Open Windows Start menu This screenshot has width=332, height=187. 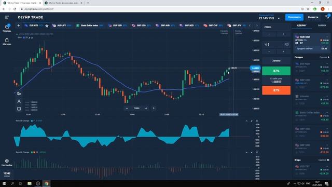pos(4,183)
